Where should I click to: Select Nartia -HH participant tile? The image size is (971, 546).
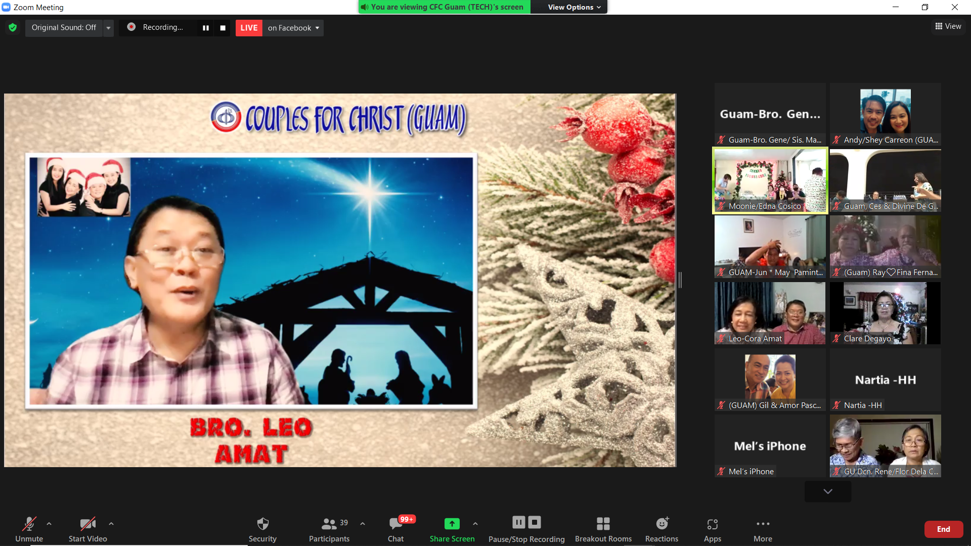886,379
